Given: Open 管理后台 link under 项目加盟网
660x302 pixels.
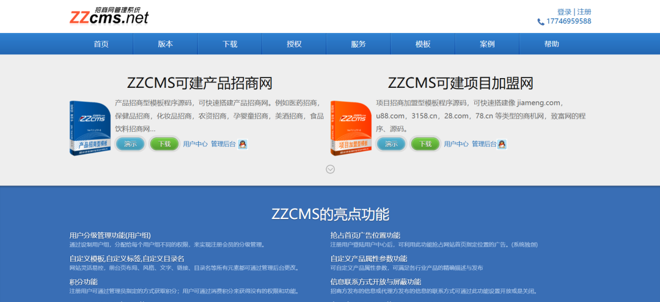Looking at the screenshot, I should [x=484, y=143].
